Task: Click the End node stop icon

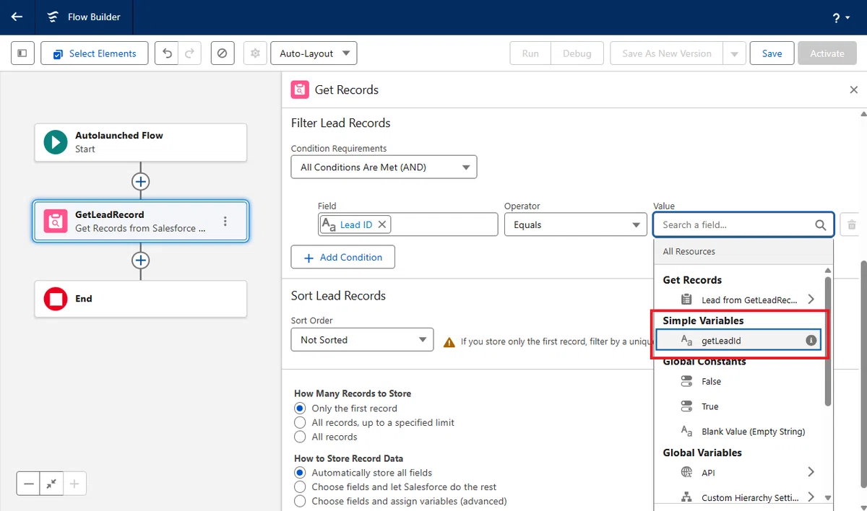Action: point(56,299)
